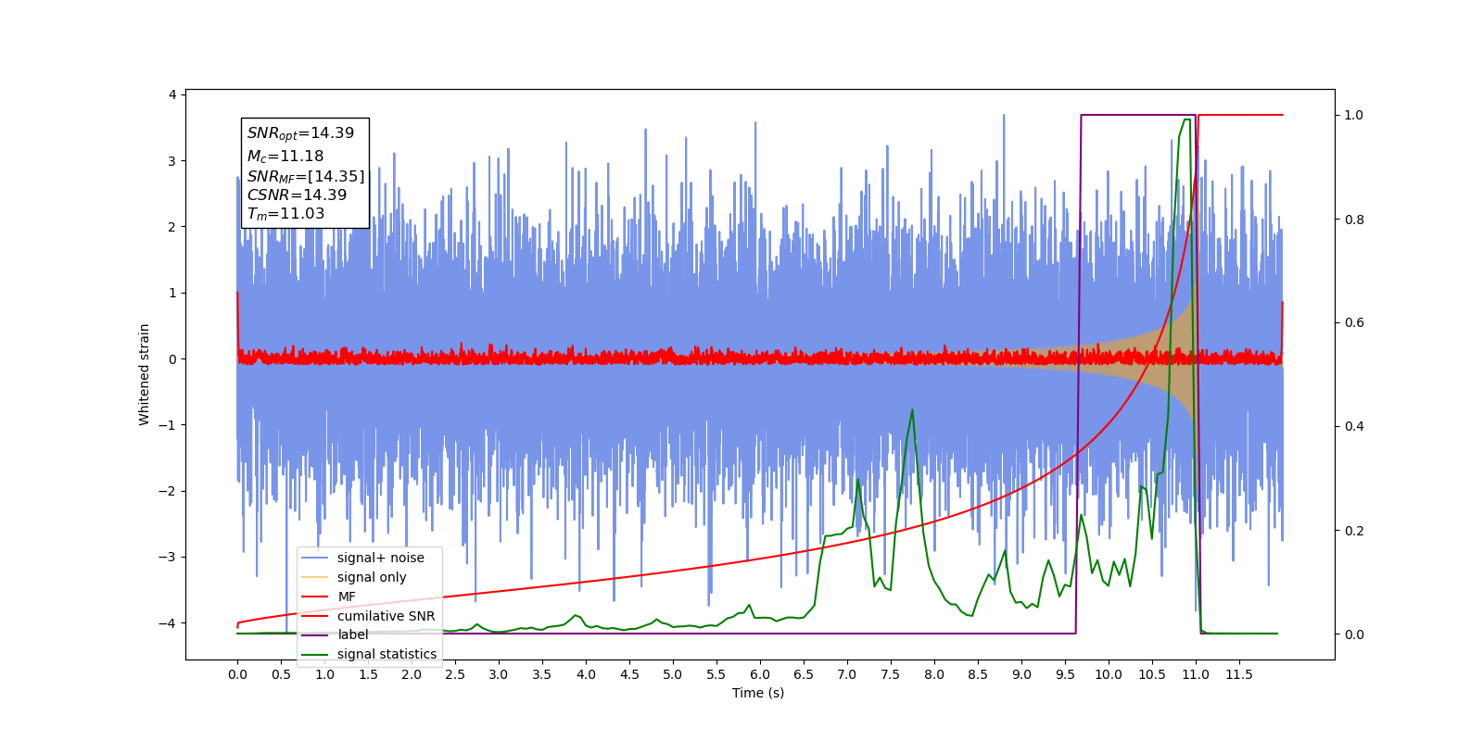Screen dimensions: 1483x741
Task: Click the 0.5 tick on the time axis
Action: 281,674
